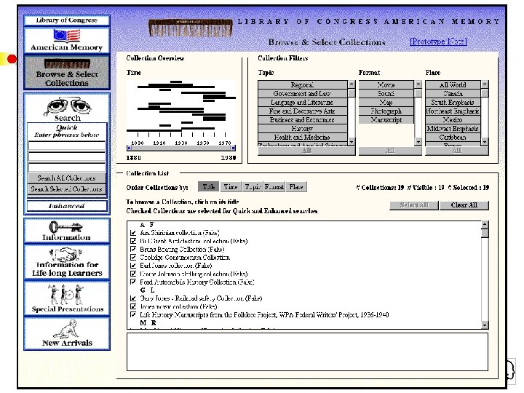Uncheck Life History Manuscripts collection checkbox
524x393 pixels.
(x=133, y=315)
